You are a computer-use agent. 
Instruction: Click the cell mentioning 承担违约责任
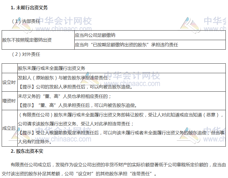(x=126, y=45)
